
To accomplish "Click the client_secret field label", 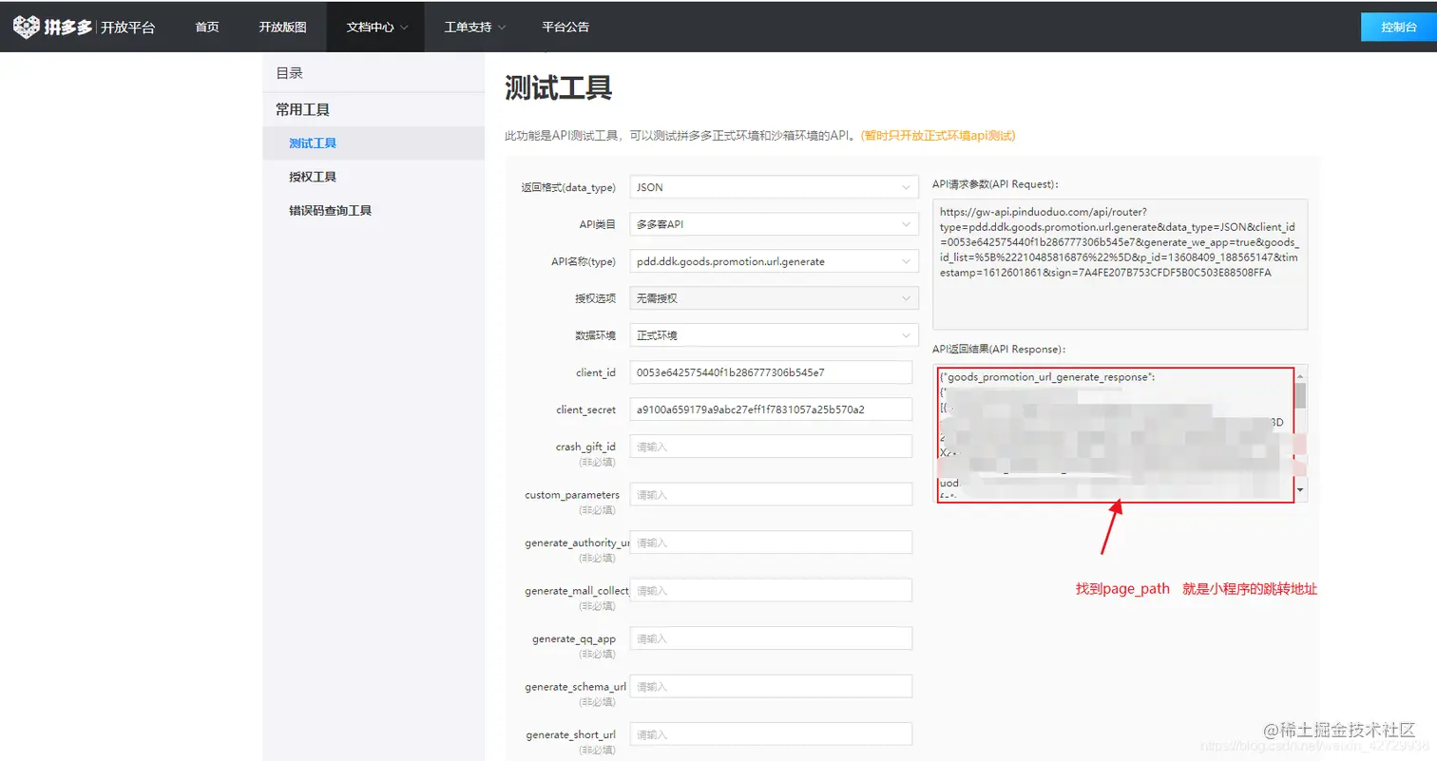I will click(x=586, y=409).
